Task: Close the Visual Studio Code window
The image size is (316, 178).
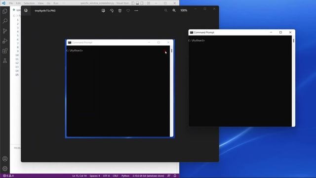Action: pos(175,3)
